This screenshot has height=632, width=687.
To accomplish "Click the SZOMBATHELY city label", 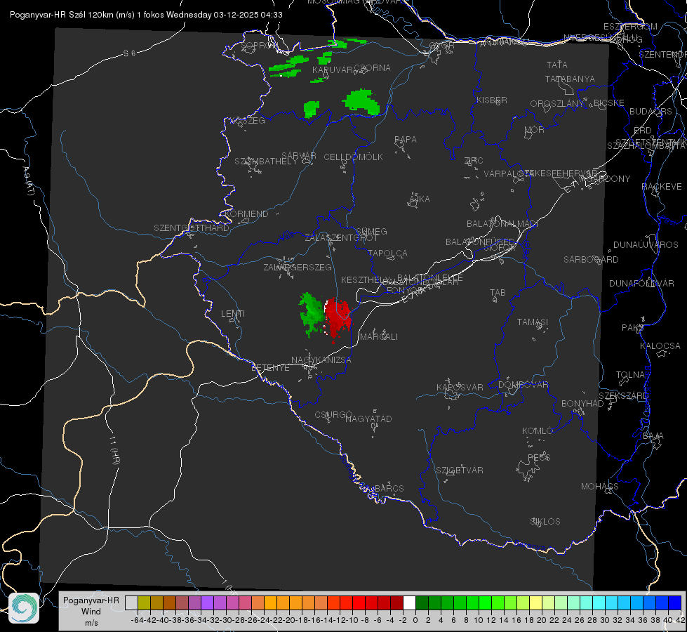I will [266, 162].
